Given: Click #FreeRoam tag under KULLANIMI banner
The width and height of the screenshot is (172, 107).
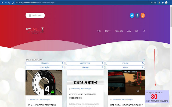Looking at the screenshot, I should coord(76,89).
